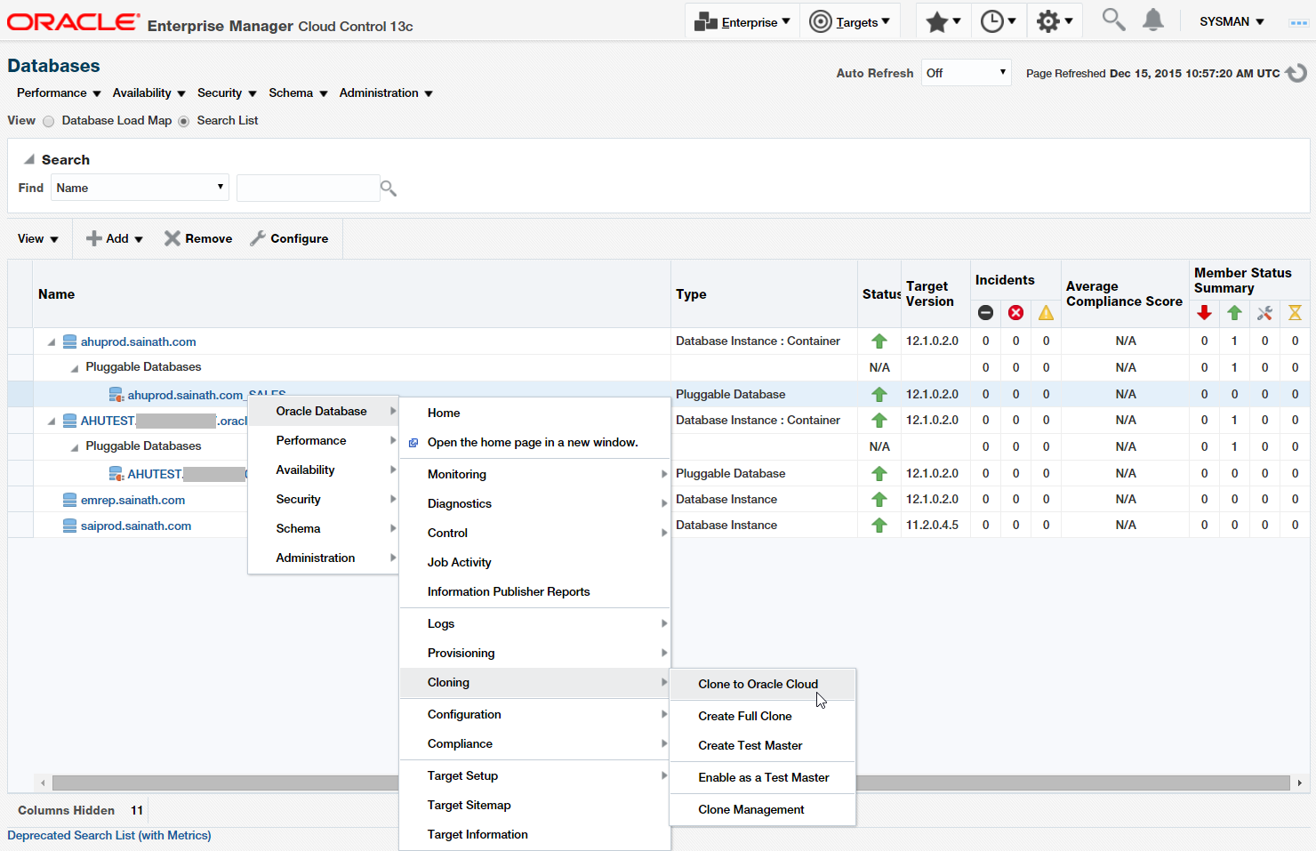Click Deprecated Search List (with Metrics) link
The height and width of the screenshot is (851, 1316).
tap(109, 835)
